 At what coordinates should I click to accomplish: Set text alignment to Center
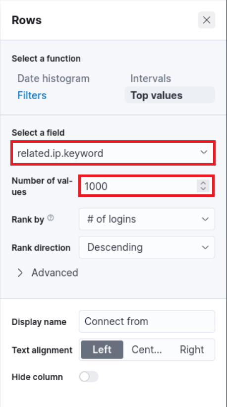[x=147, y=349]
